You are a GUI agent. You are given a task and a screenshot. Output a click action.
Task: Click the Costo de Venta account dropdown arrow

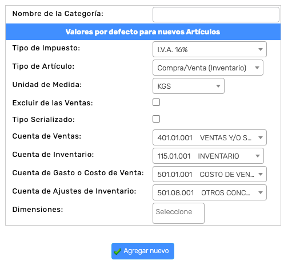[261, 174]
